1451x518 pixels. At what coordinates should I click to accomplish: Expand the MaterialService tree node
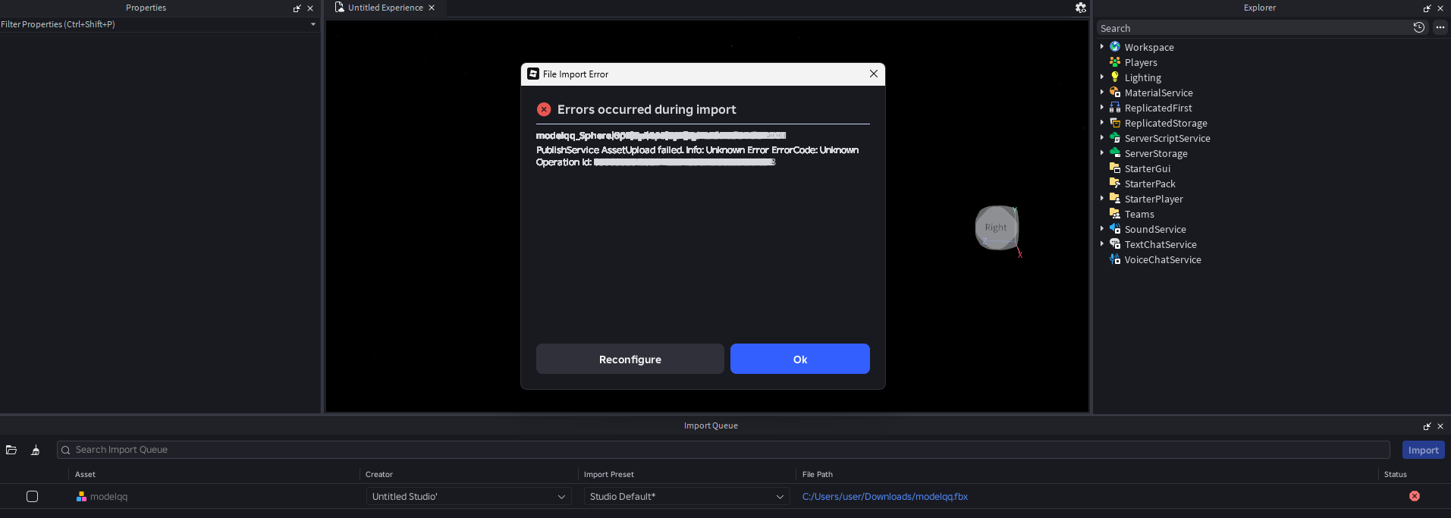pos(1102,93)
